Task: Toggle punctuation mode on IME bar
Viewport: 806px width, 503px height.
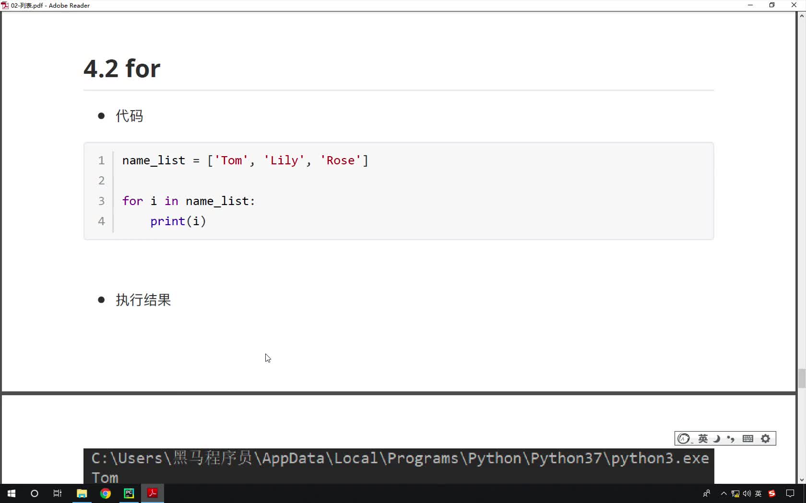Action: [731, 439]
